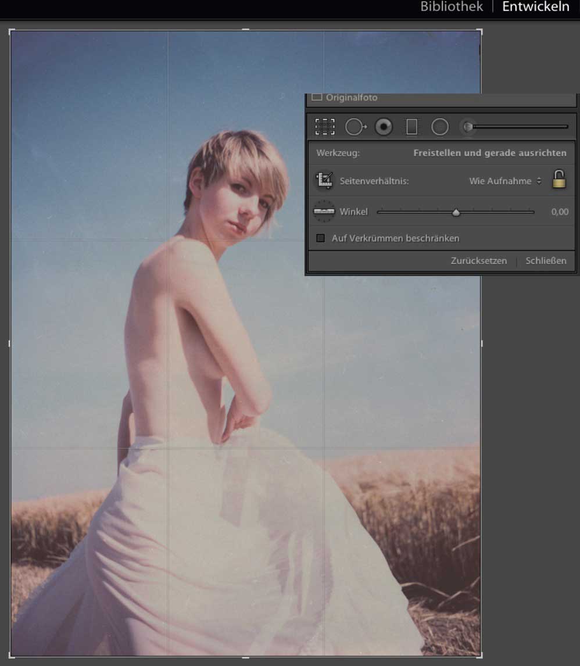Choose the graduated filter tool
This screenshot has width=580, height=666.
411,127
